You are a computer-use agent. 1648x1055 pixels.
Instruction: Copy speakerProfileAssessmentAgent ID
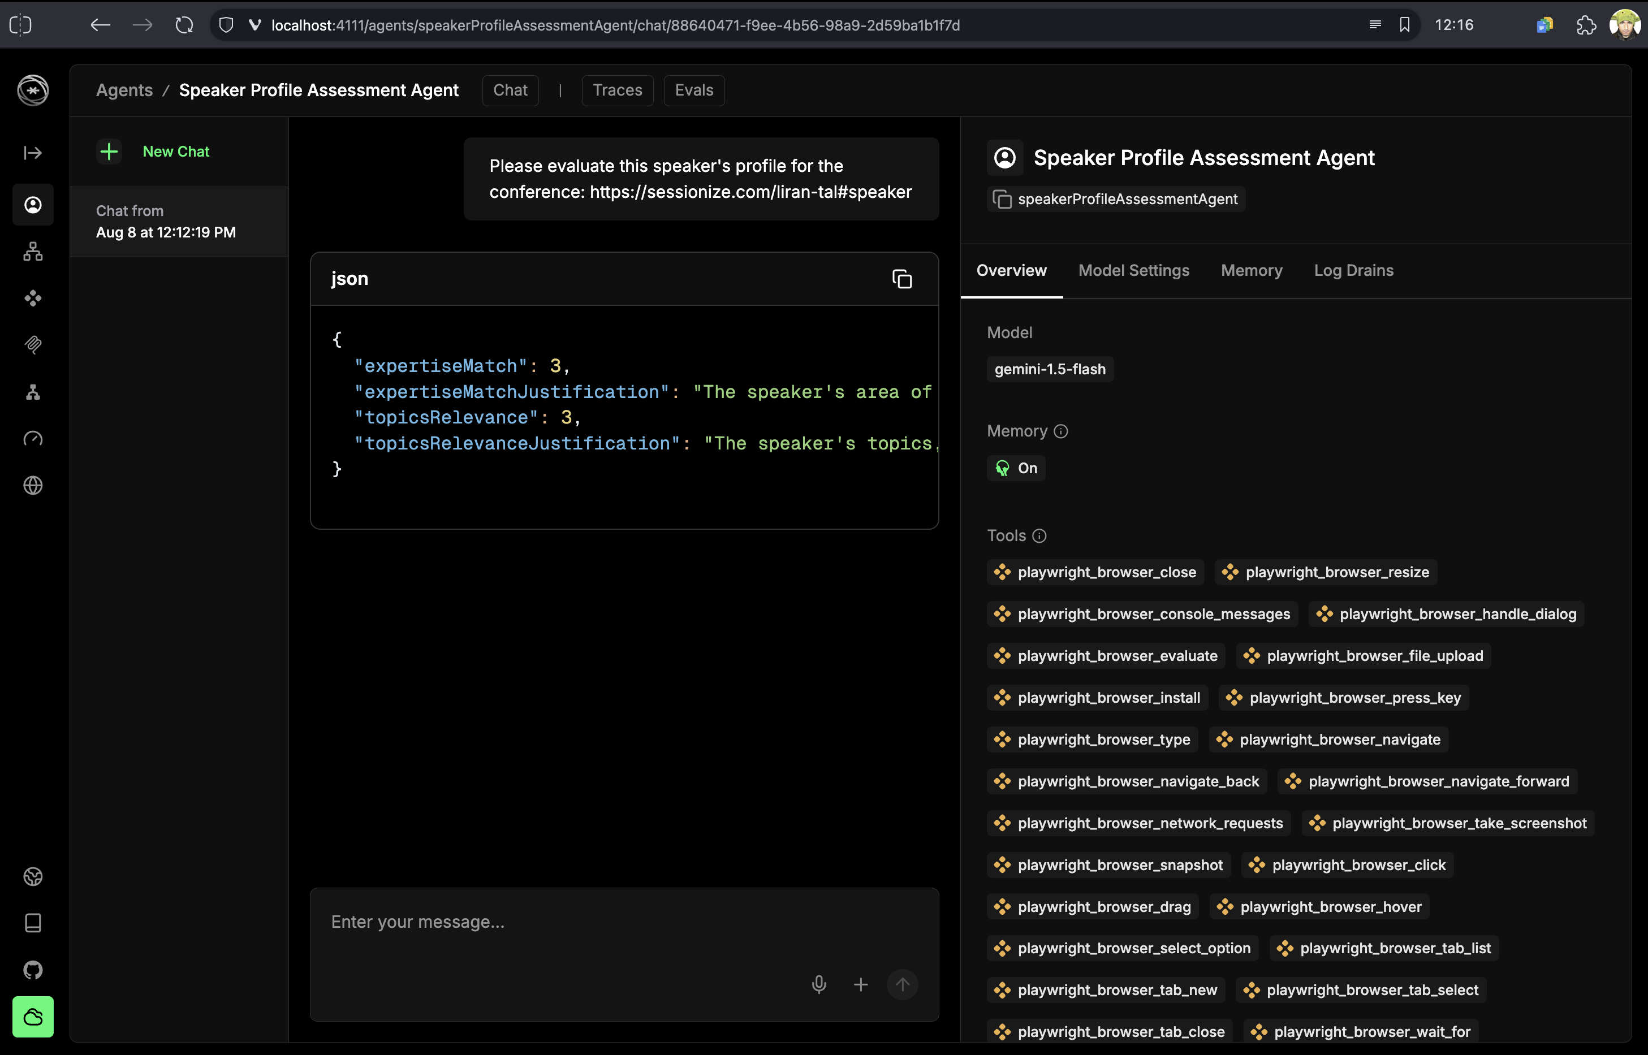coord(1003,200)
